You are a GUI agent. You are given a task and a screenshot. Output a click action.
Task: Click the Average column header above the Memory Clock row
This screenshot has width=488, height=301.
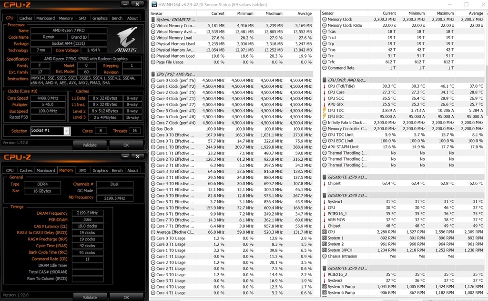[x=476, y=13]
